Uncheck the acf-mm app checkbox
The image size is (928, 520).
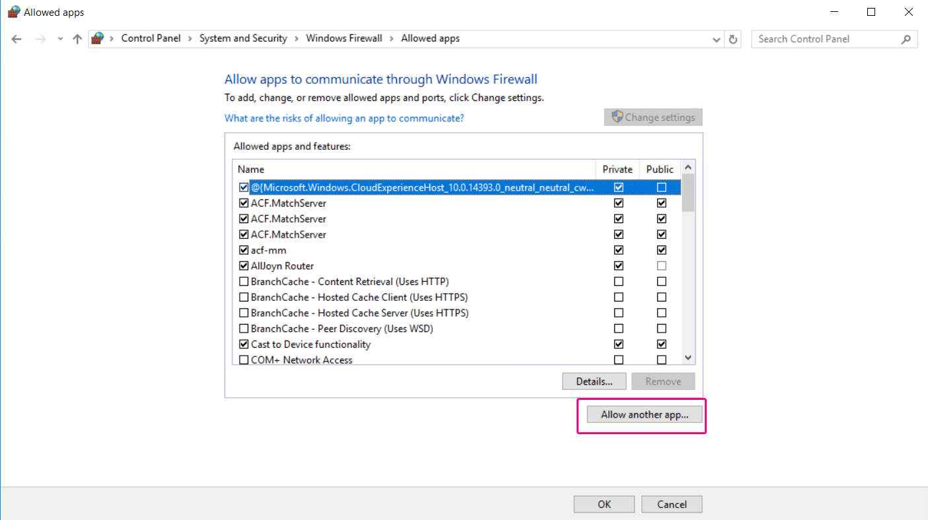244,250
